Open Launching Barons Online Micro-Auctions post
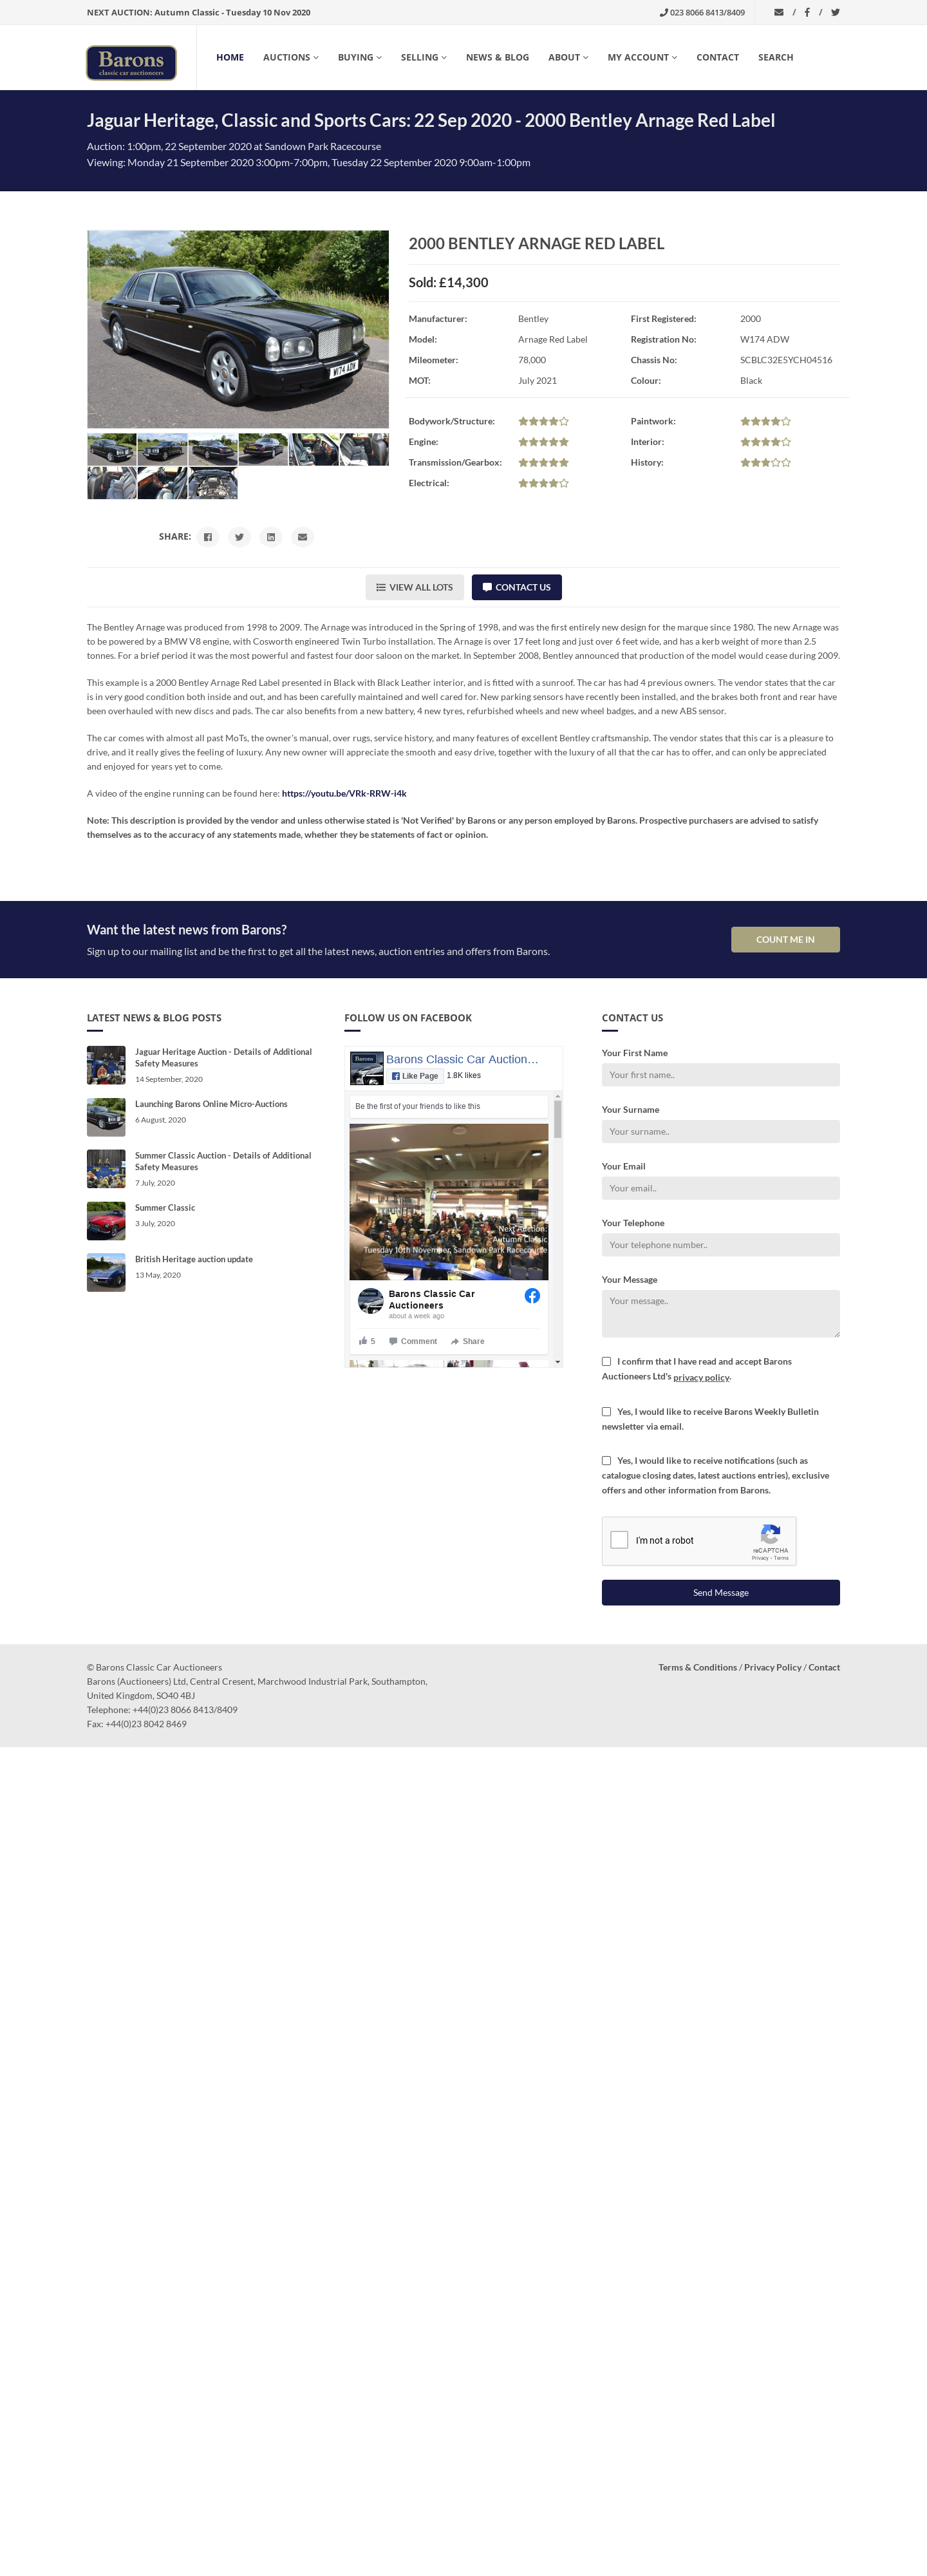Viewport: 927px width, 2576px height. (211, 1104)
